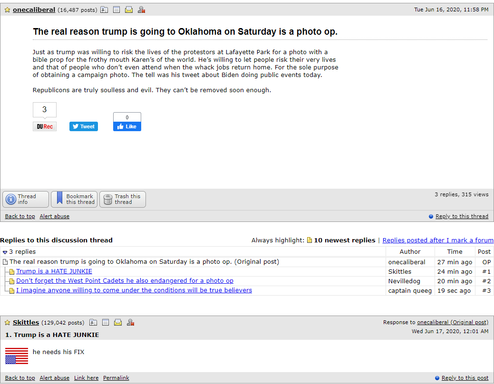The width and height of the screenshot is (494, 384).
Task: Click the trash can icon
Action: point(108,199)
